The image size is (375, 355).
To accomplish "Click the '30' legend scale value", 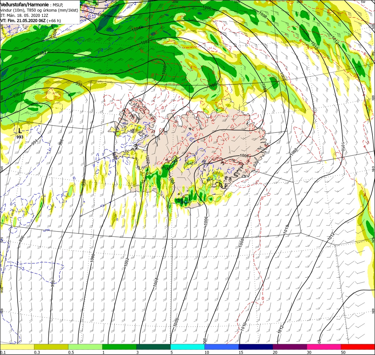I will [x=309, y=352].
